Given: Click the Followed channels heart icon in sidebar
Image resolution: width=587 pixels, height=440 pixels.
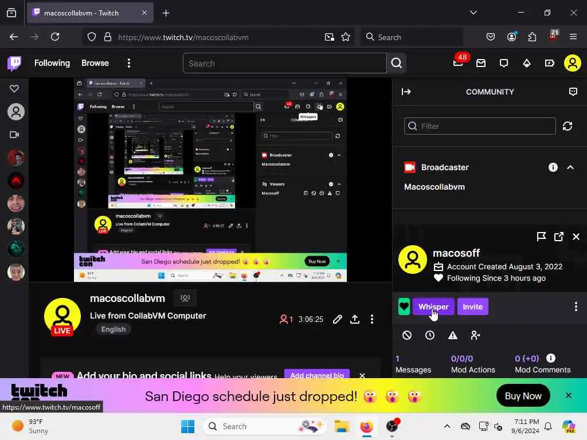Looking at the screenshot, I should 14,89.
